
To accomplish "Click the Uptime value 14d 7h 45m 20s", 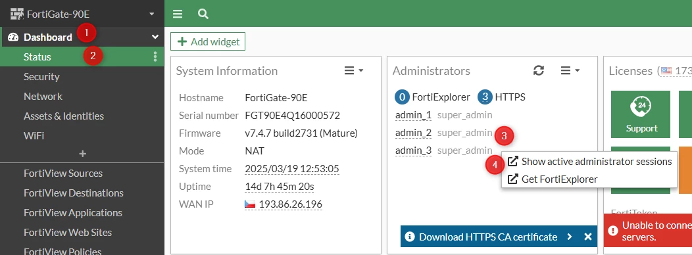I will tap(280, 187).
